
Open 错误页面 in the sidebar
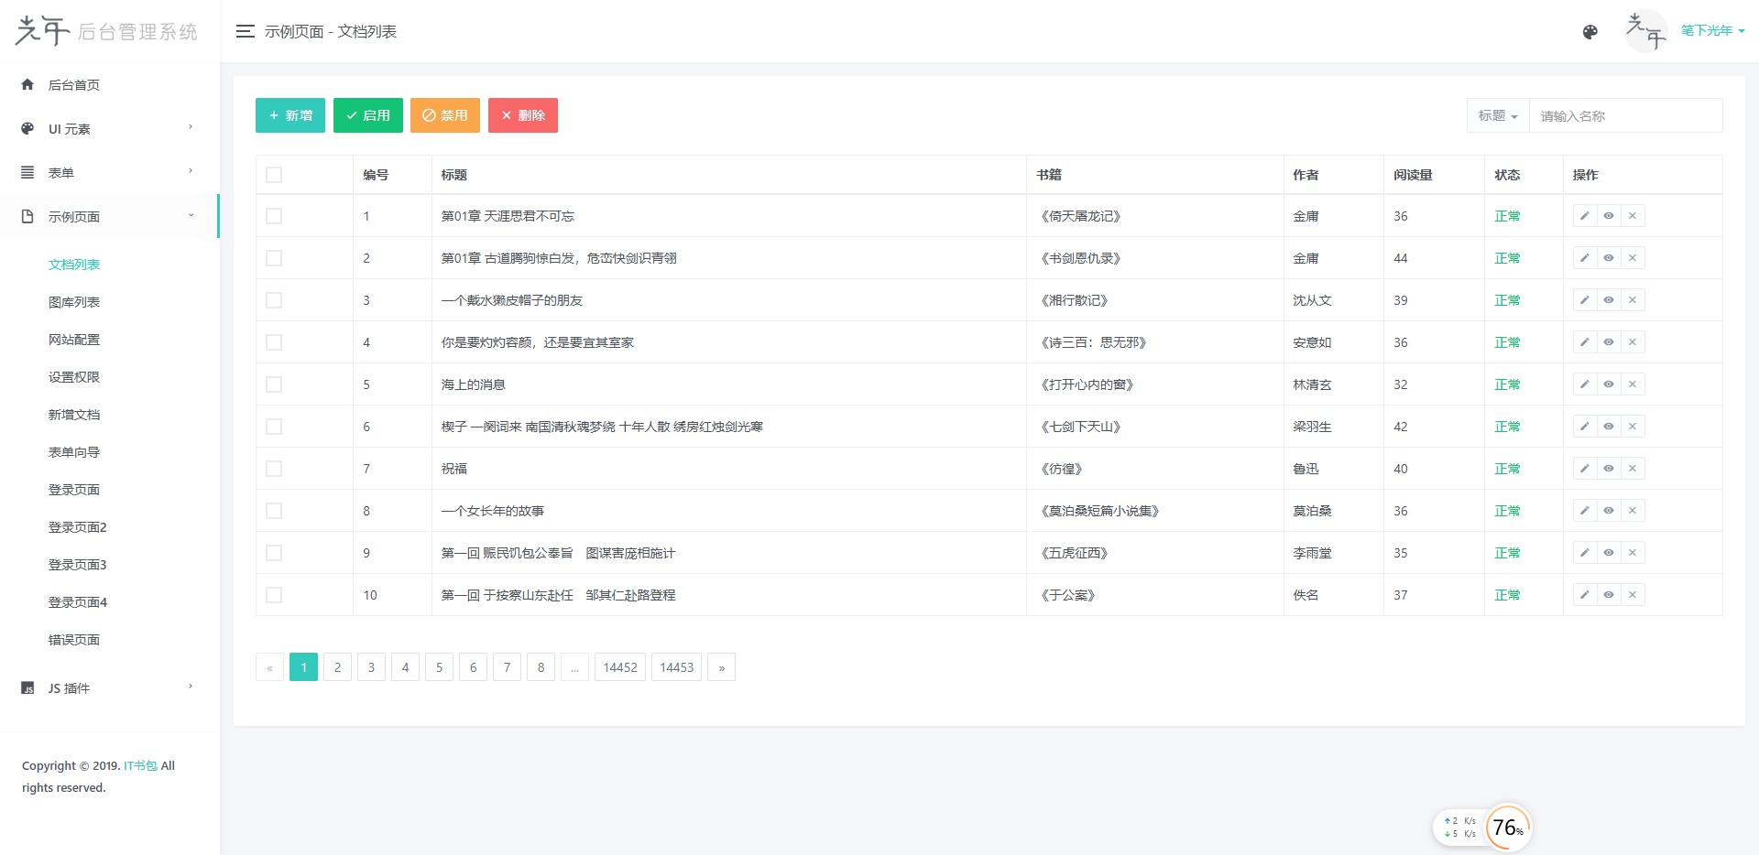74,640
